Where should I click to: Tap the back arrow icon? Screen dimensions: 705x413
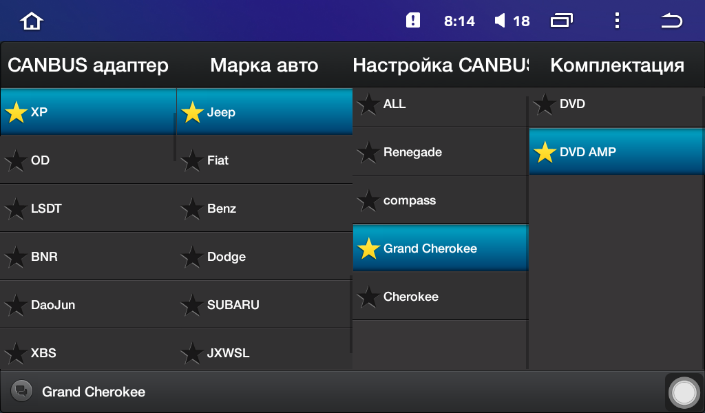(x=671, y=21)
